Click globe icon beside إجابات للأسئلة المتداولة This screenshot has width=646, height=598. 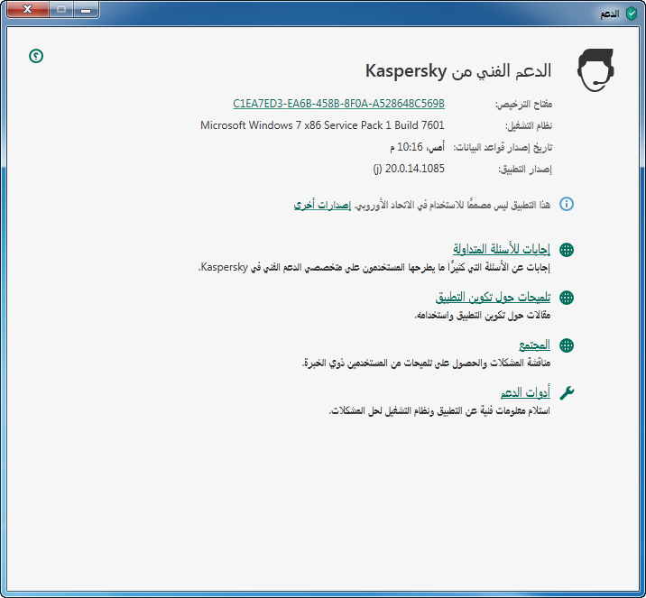click(x=567, y=250)
